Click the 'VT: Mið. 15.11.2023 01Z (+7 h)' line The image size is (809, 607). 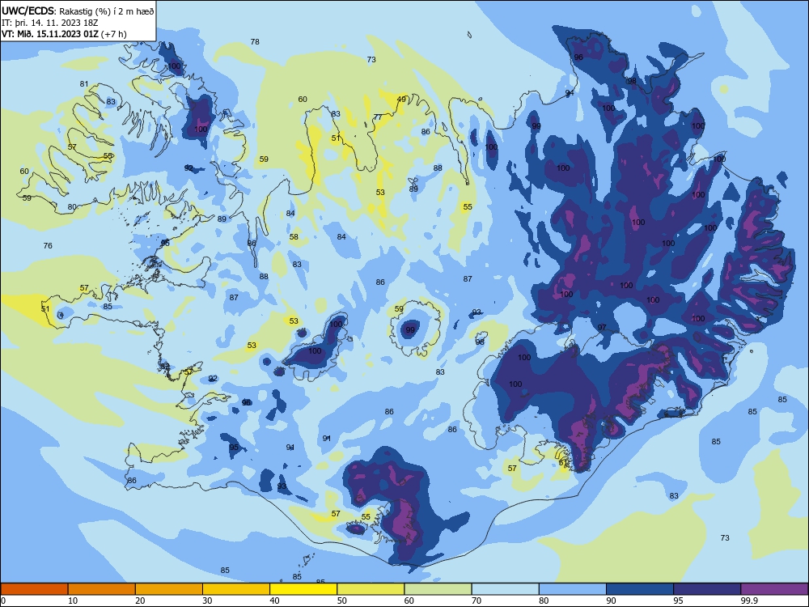[64, 34]
